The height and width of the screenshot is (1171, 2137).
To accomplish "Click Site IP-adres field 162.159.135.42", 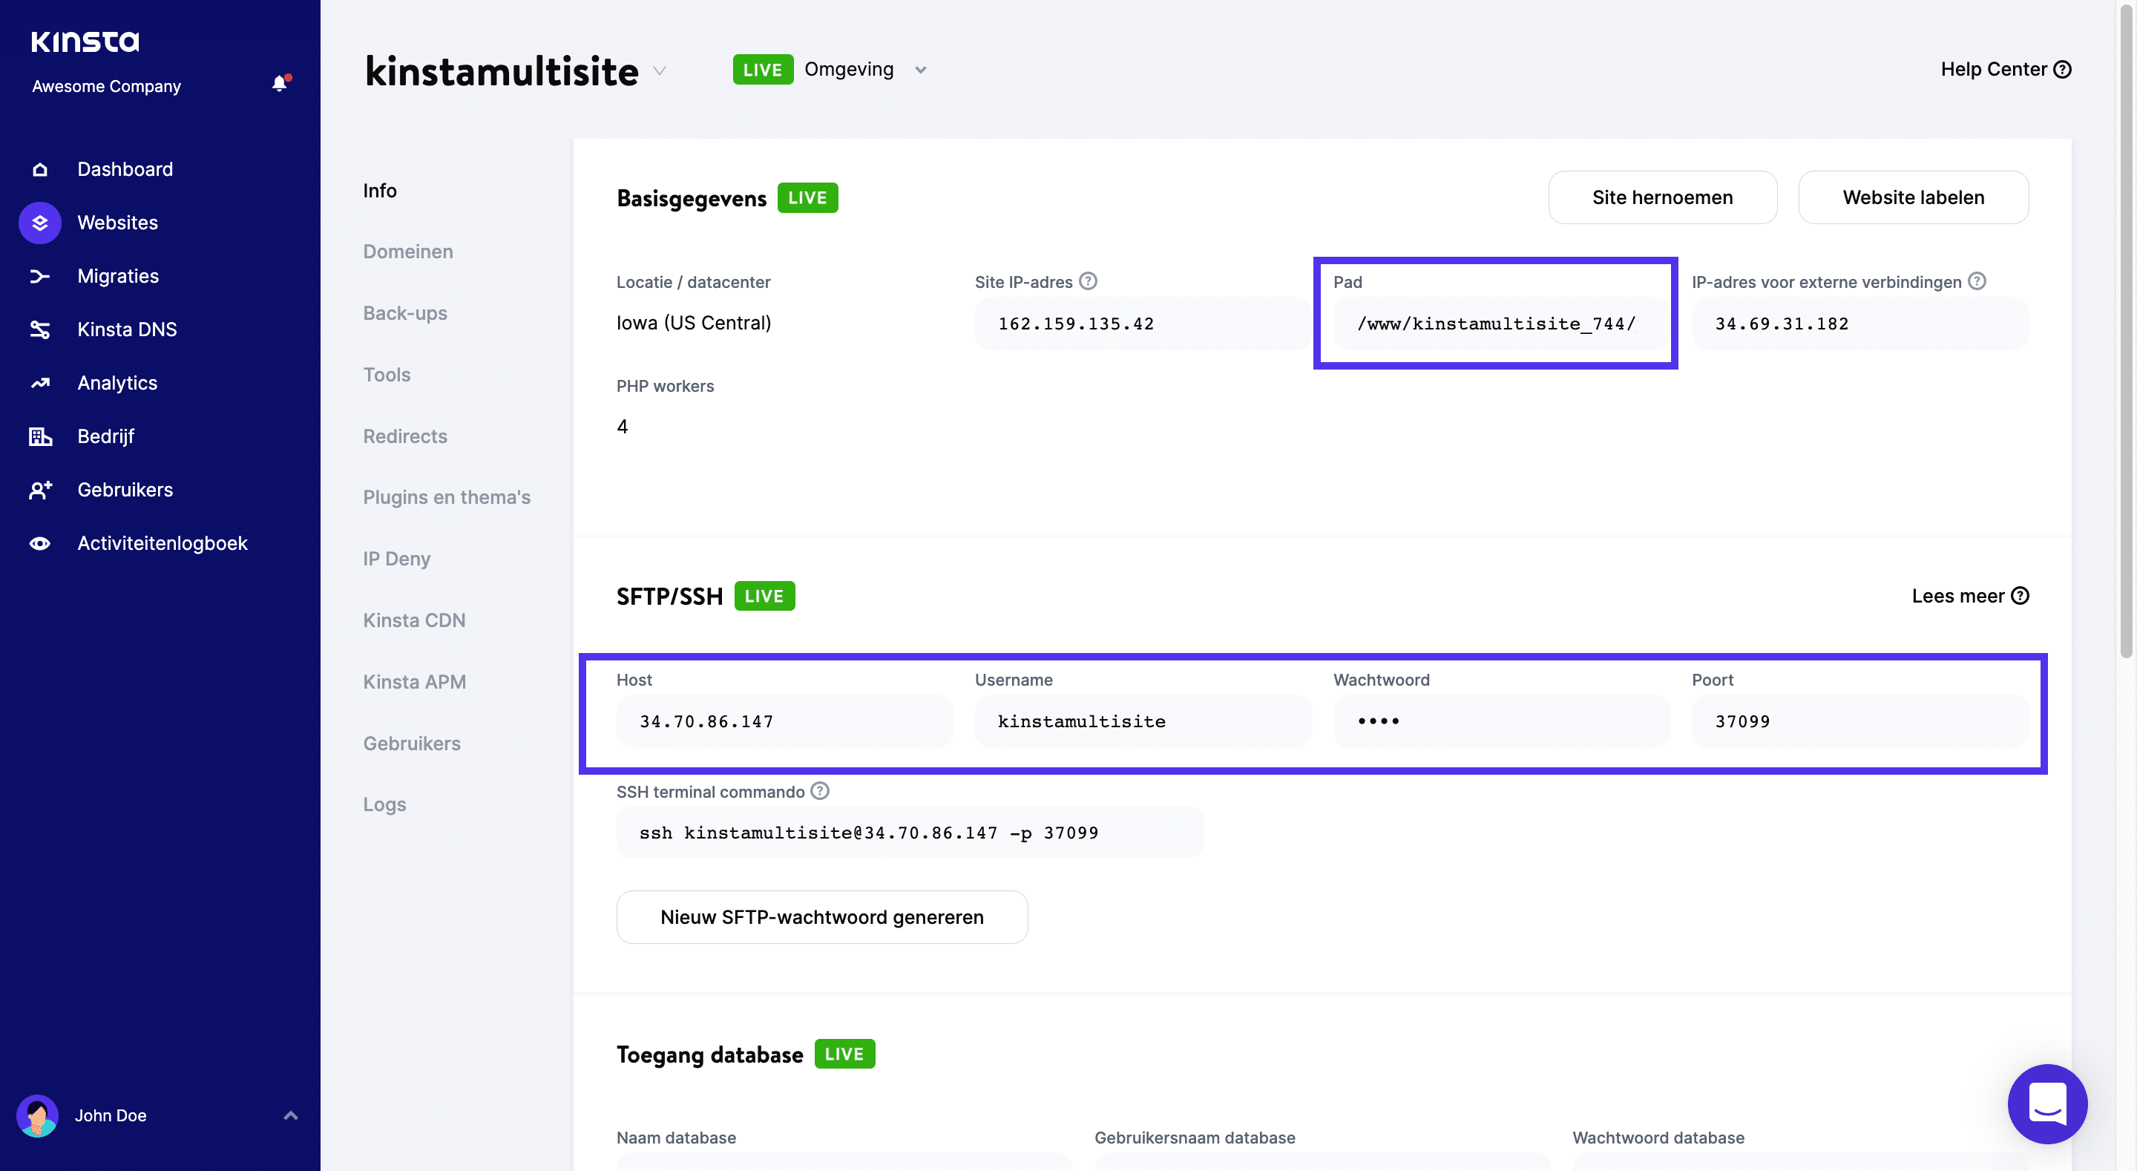I will coord(1143,324).
